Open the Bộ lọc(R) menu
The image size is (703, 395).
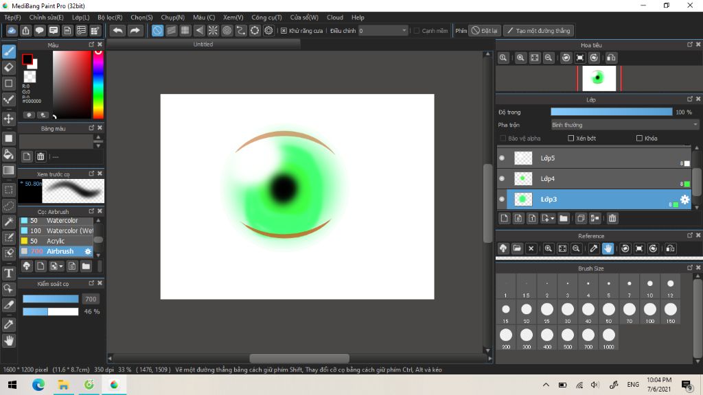pyautogui.click(x=110, y=17)
